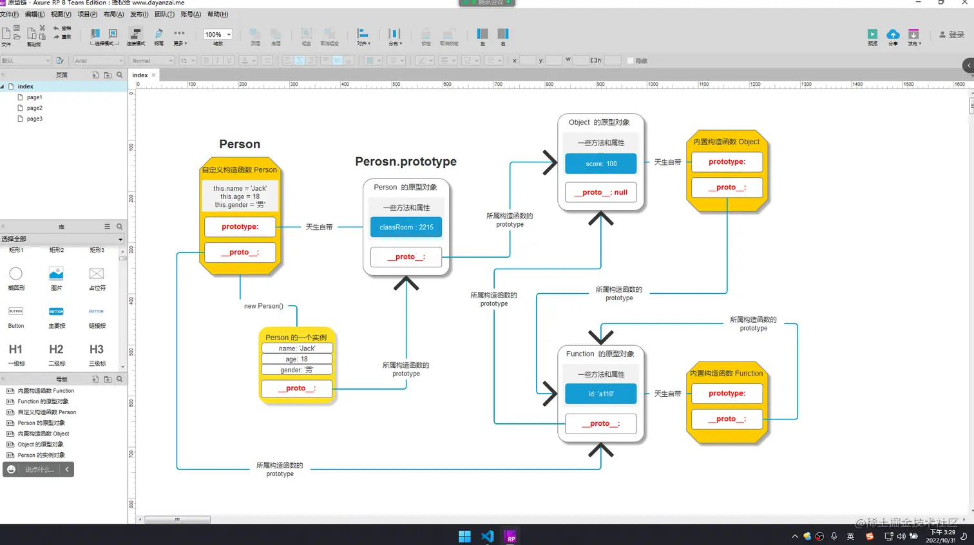This screenshot has width=974, height=545.
Task: Open the font size 13 dropdown
Action: pyautogui.click(x=187, y=61)
